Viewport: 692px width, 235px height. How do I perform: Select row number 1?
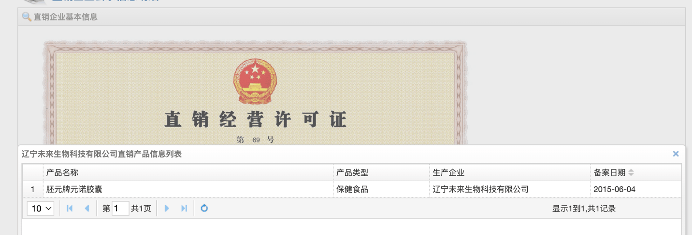click(x=33, y=189)
